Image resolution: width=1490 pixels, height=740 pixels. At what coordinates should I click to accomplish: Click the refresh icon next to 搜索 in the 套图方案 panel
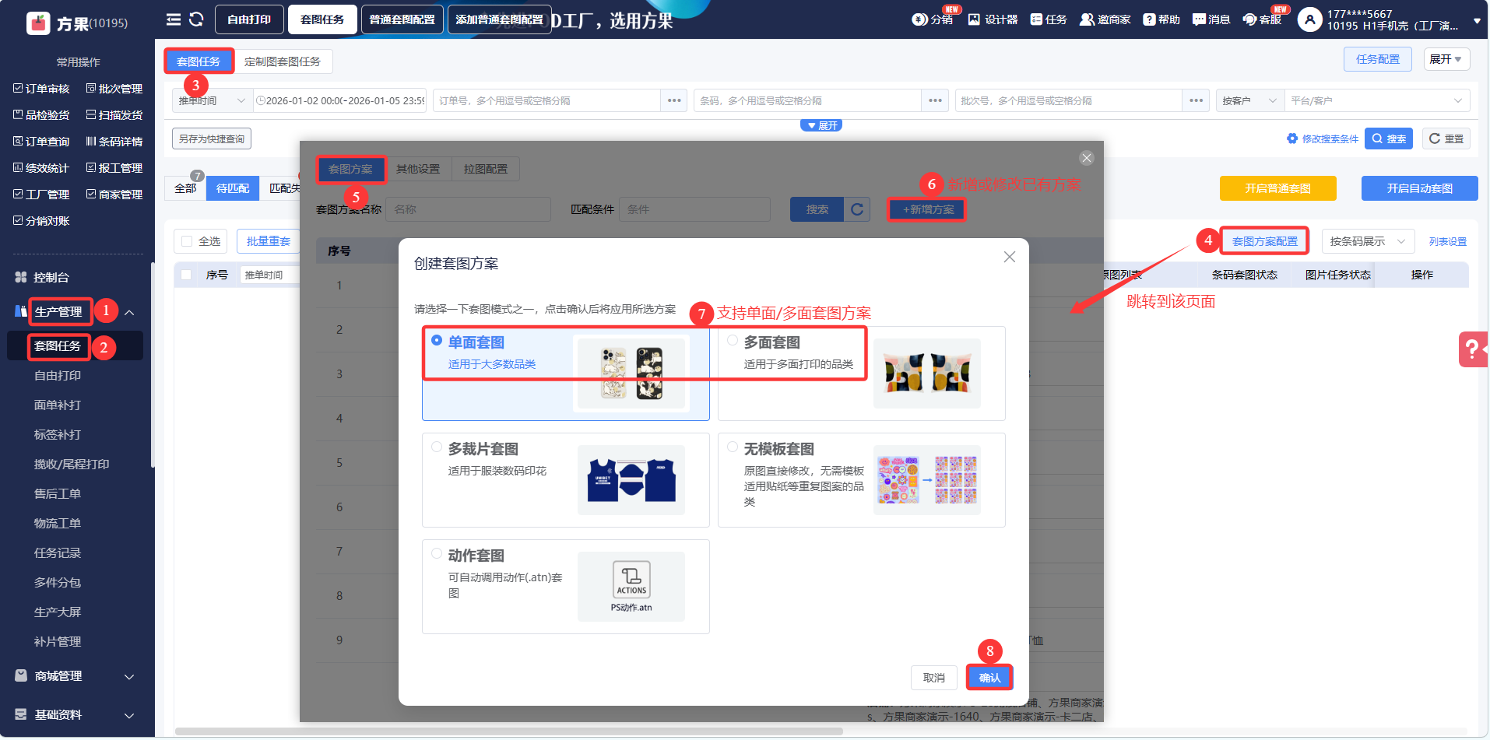coord(857,209)
